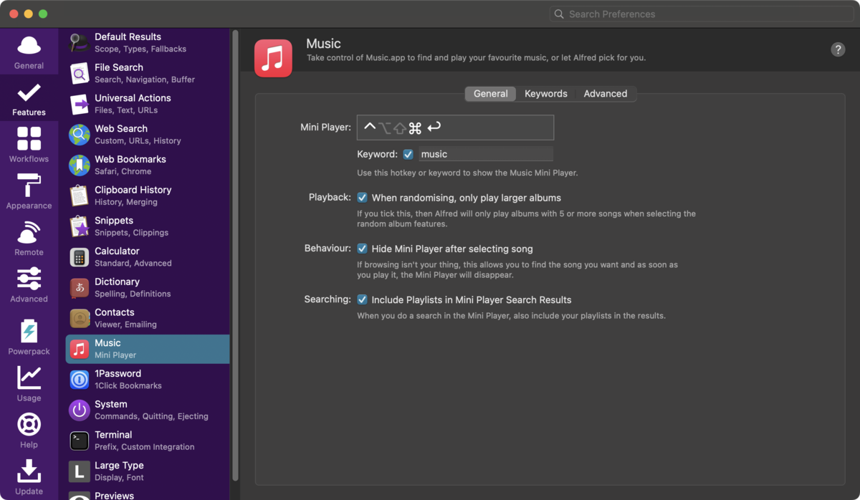Image resolution: width=860 pixels, height=500 pixels.
Task: Select the Features section checkmark icon
Action: pos(29,92)
